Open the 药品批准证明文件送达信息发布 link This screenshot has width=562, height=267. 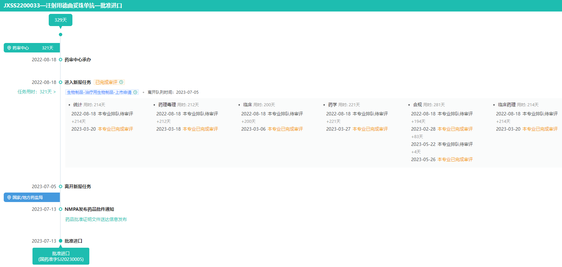pos(96,220)
